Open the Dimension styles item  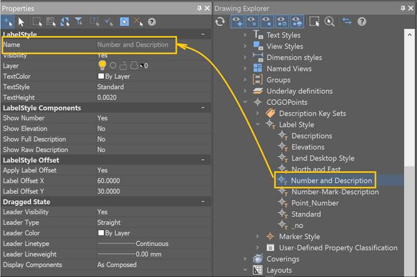pyautogui.click(x=294, y=58)
